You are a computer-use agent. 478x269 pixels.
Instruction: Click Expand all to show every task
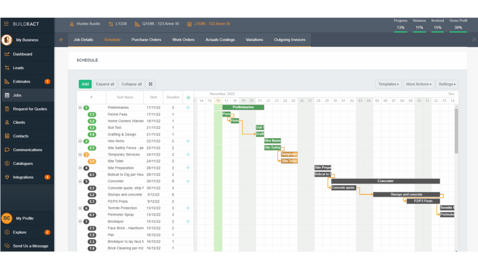(105, 84)
